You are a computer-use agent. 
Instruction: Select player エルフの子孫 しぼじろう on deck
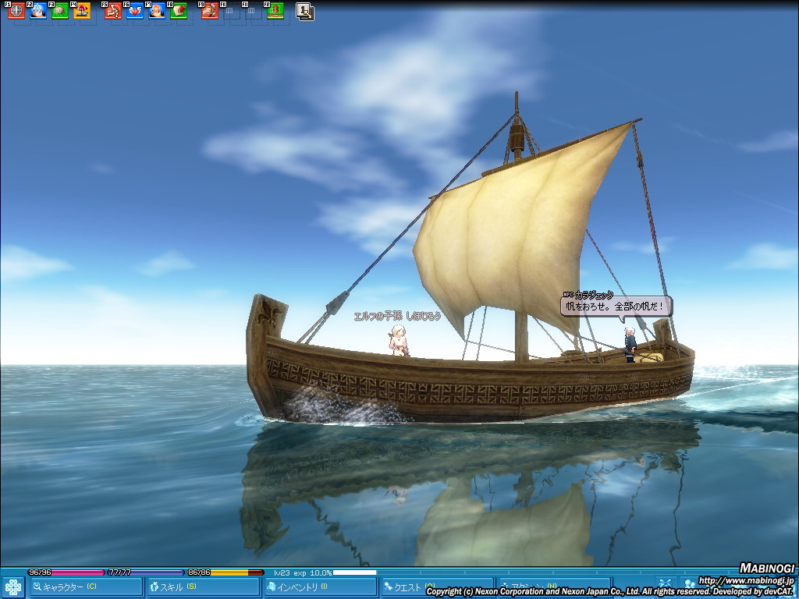(x=399, y=340)
